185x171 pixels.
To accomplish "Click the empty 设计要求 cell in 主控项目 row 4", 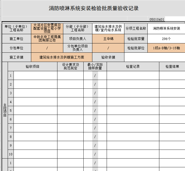I will pyautogui.click(x=70, y=102).
